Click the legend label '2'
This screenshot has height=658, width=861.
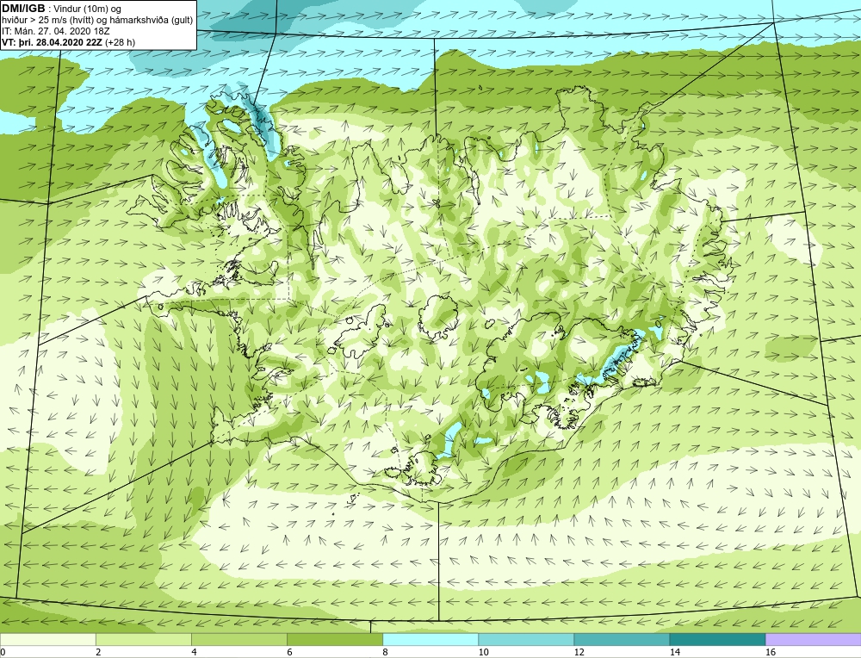pyautogui.click(x=98, y=652)
